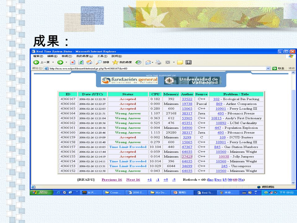Refresh the page via toolbar icon
Viewport: 297px width, 223px height.
[x=81, y=62]
